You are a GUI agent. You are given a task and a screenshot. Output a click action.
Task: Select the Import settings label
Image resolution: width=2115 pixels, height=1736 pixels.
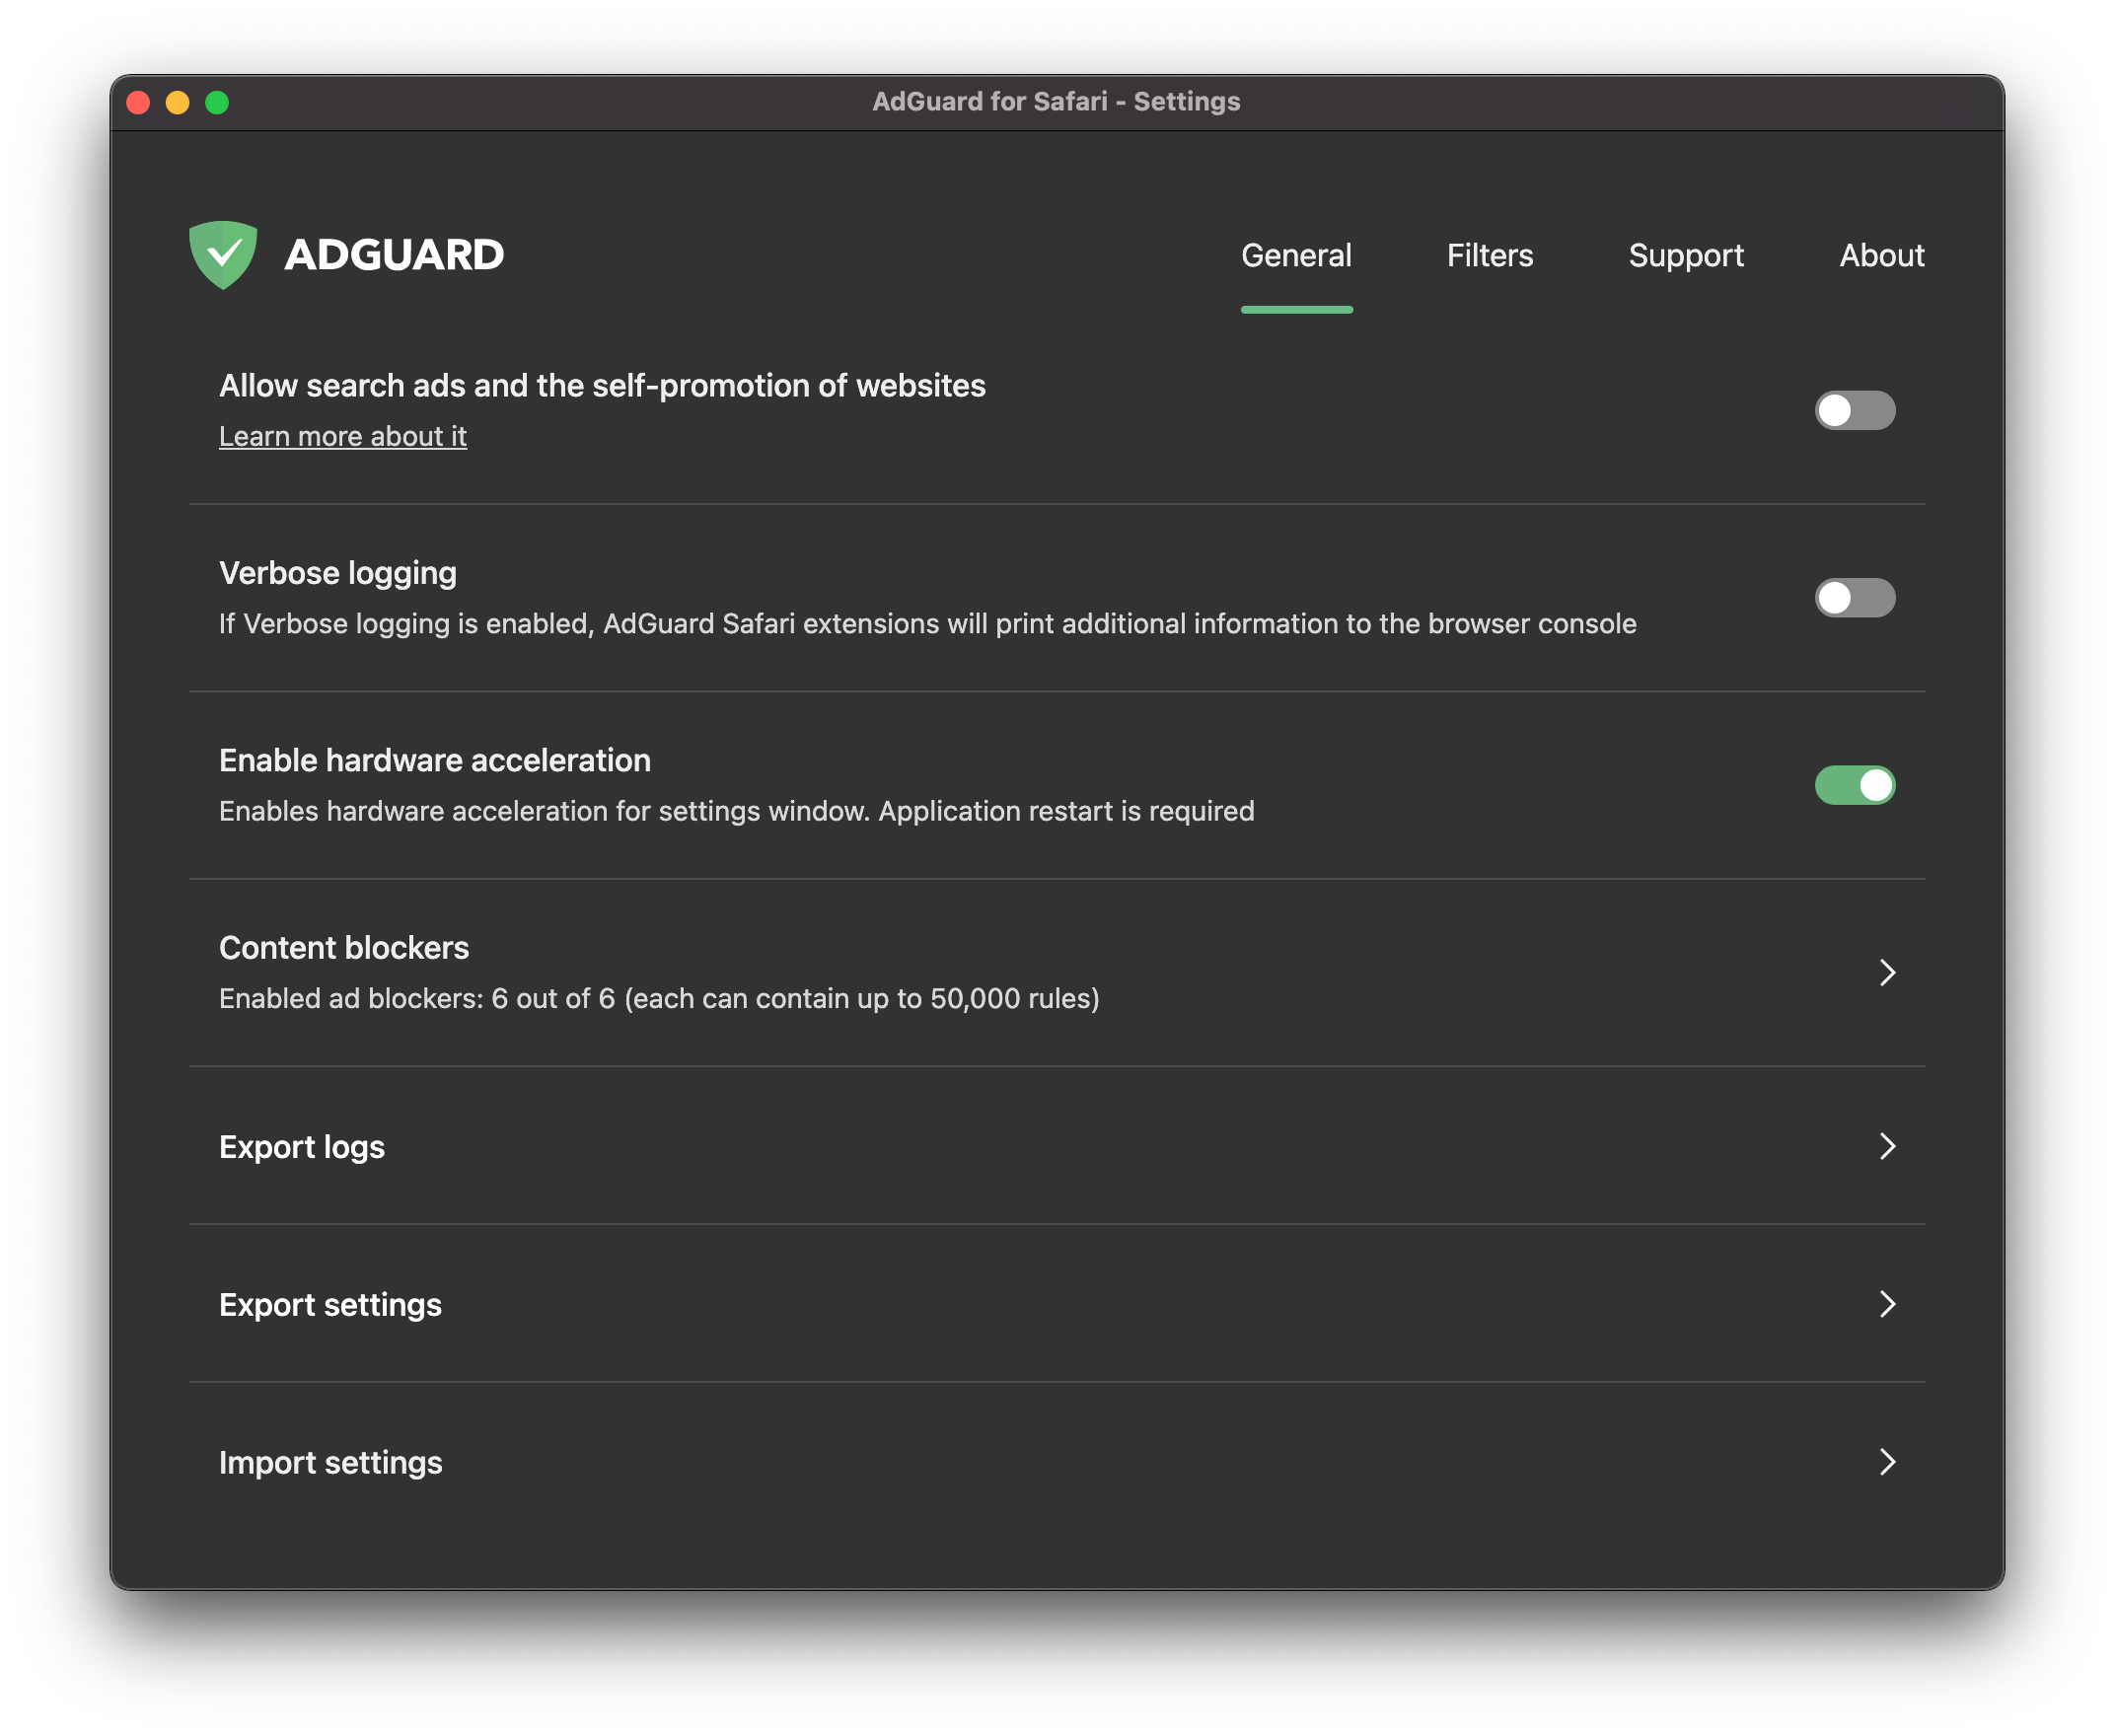tap(330, 1463)
